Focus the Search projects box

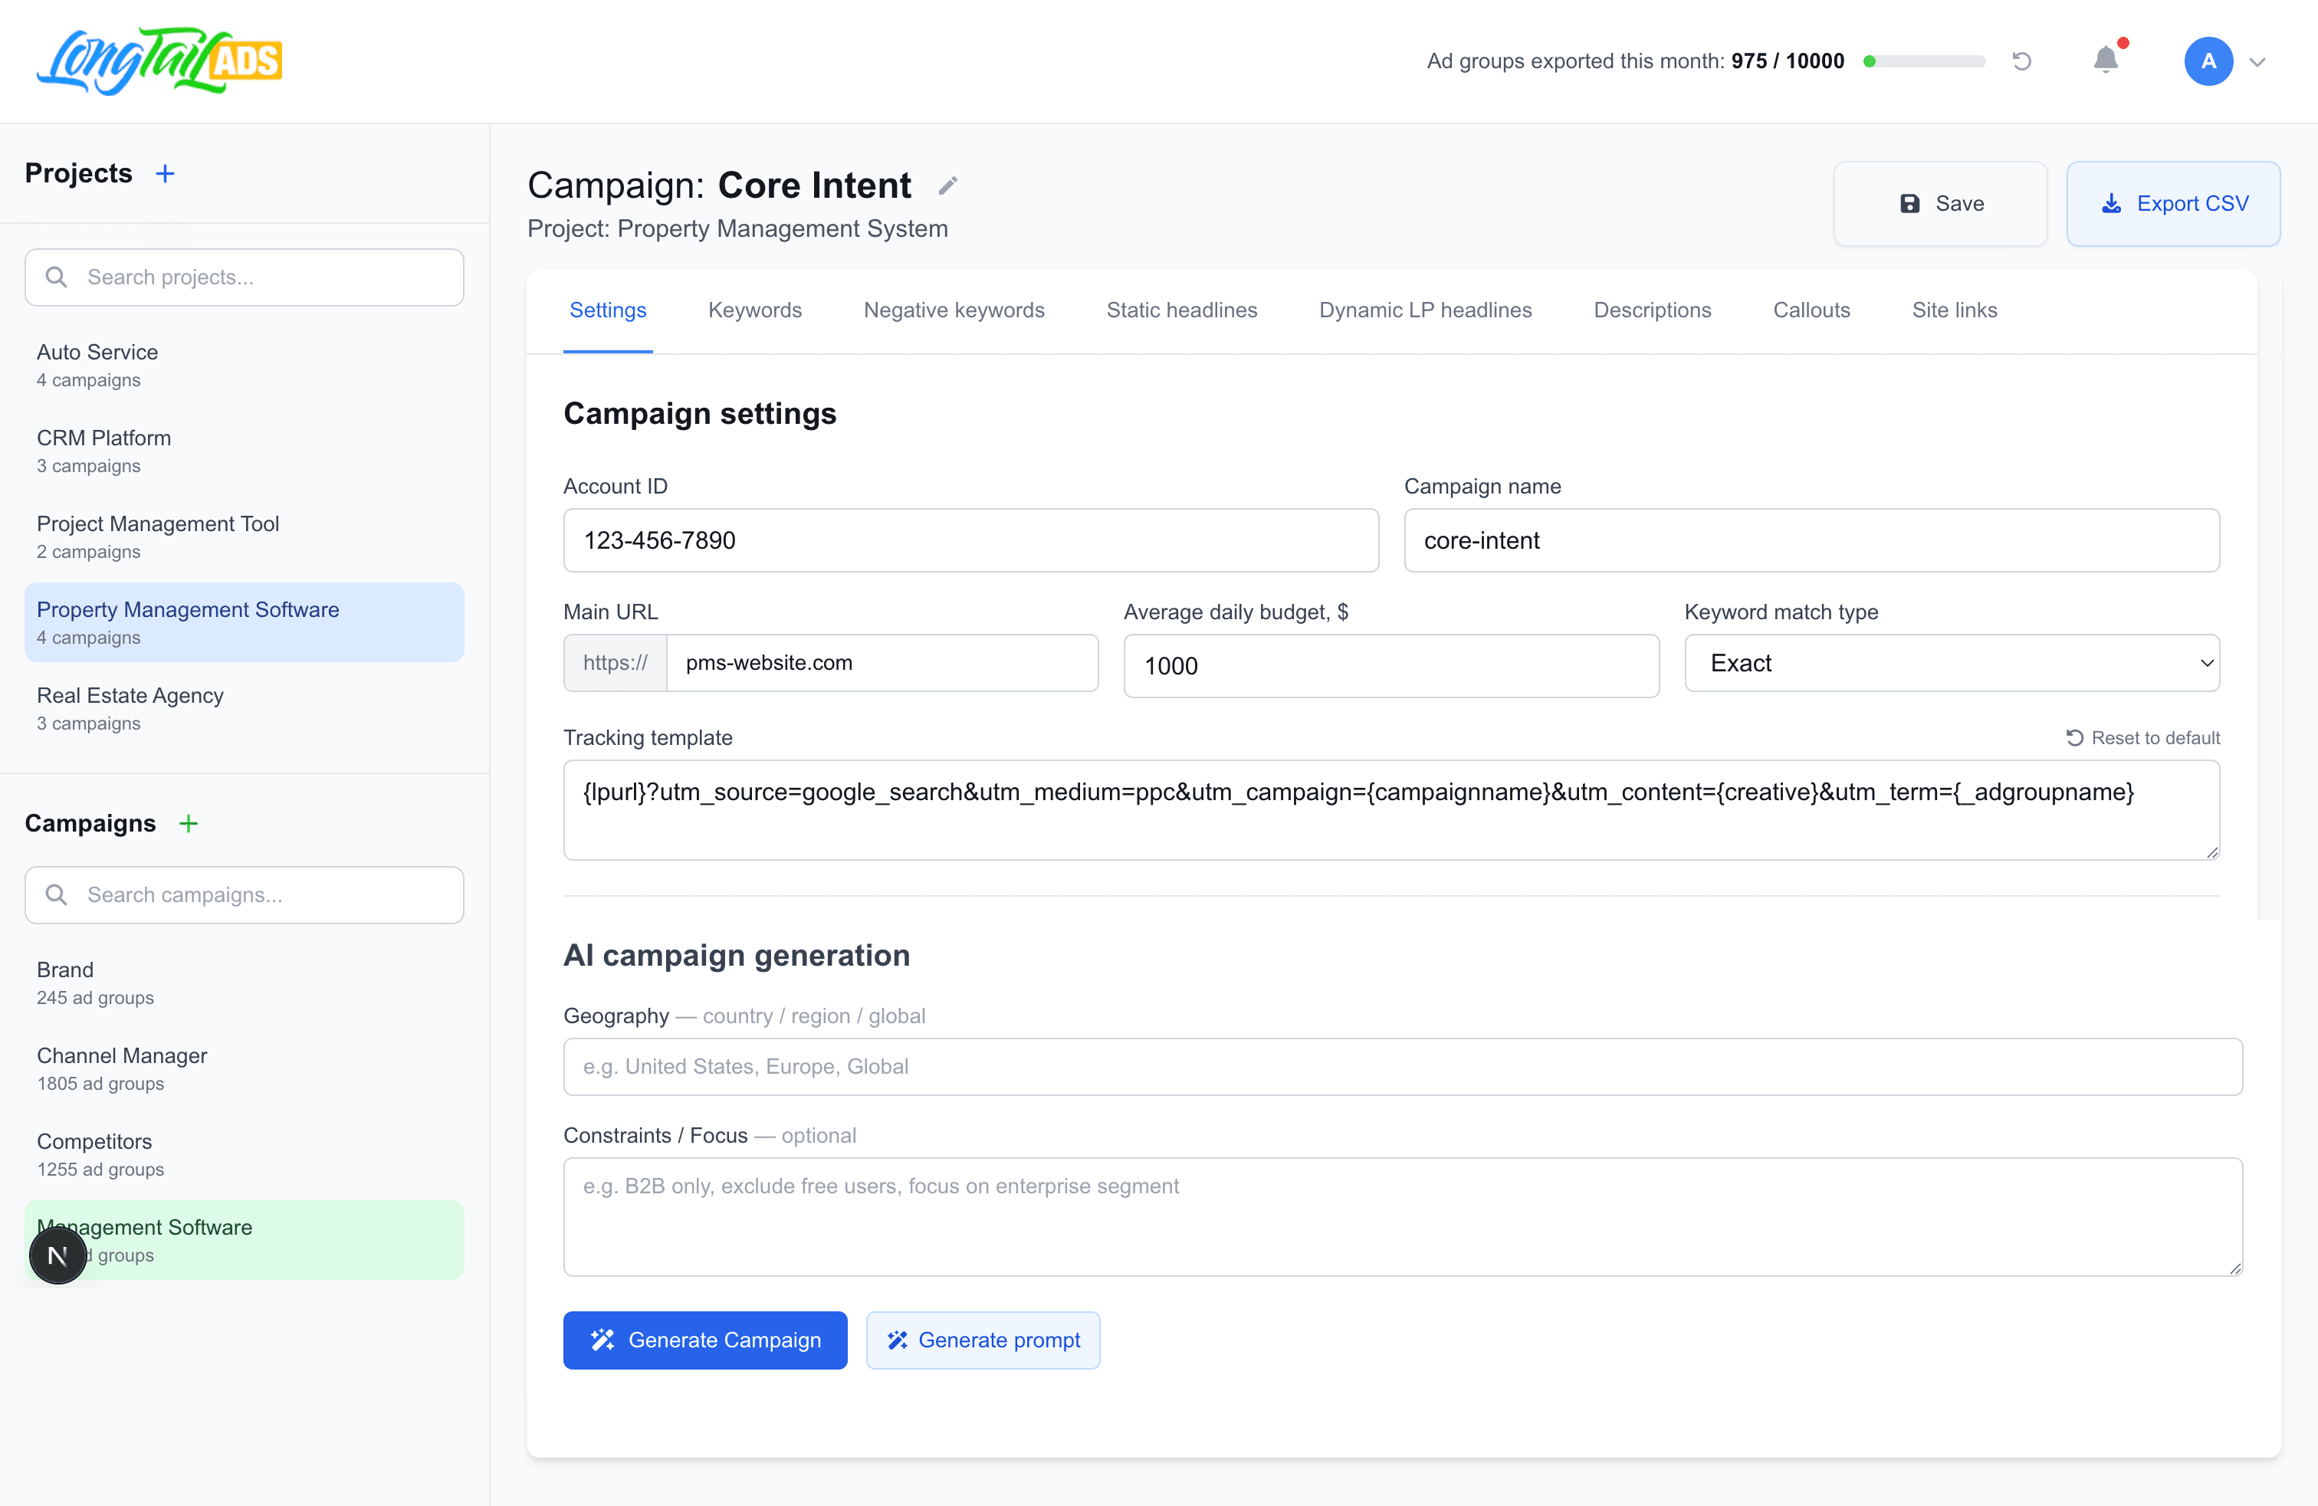coord(244,277)
